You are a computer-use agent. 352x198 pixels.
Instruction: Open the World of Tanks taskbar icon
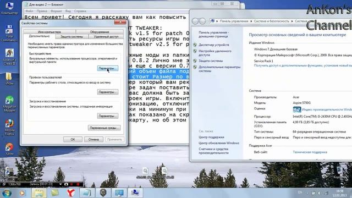[103, 193]
